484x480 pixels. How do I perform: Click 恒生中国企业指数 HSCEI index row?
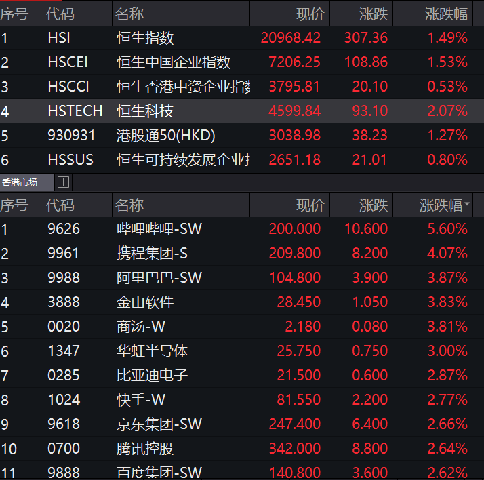click(x=174, y=62)
